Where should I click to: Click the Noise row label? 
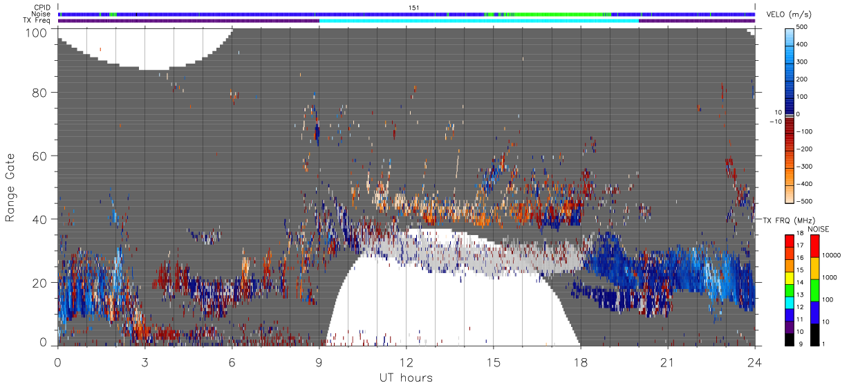coord(41,14)
